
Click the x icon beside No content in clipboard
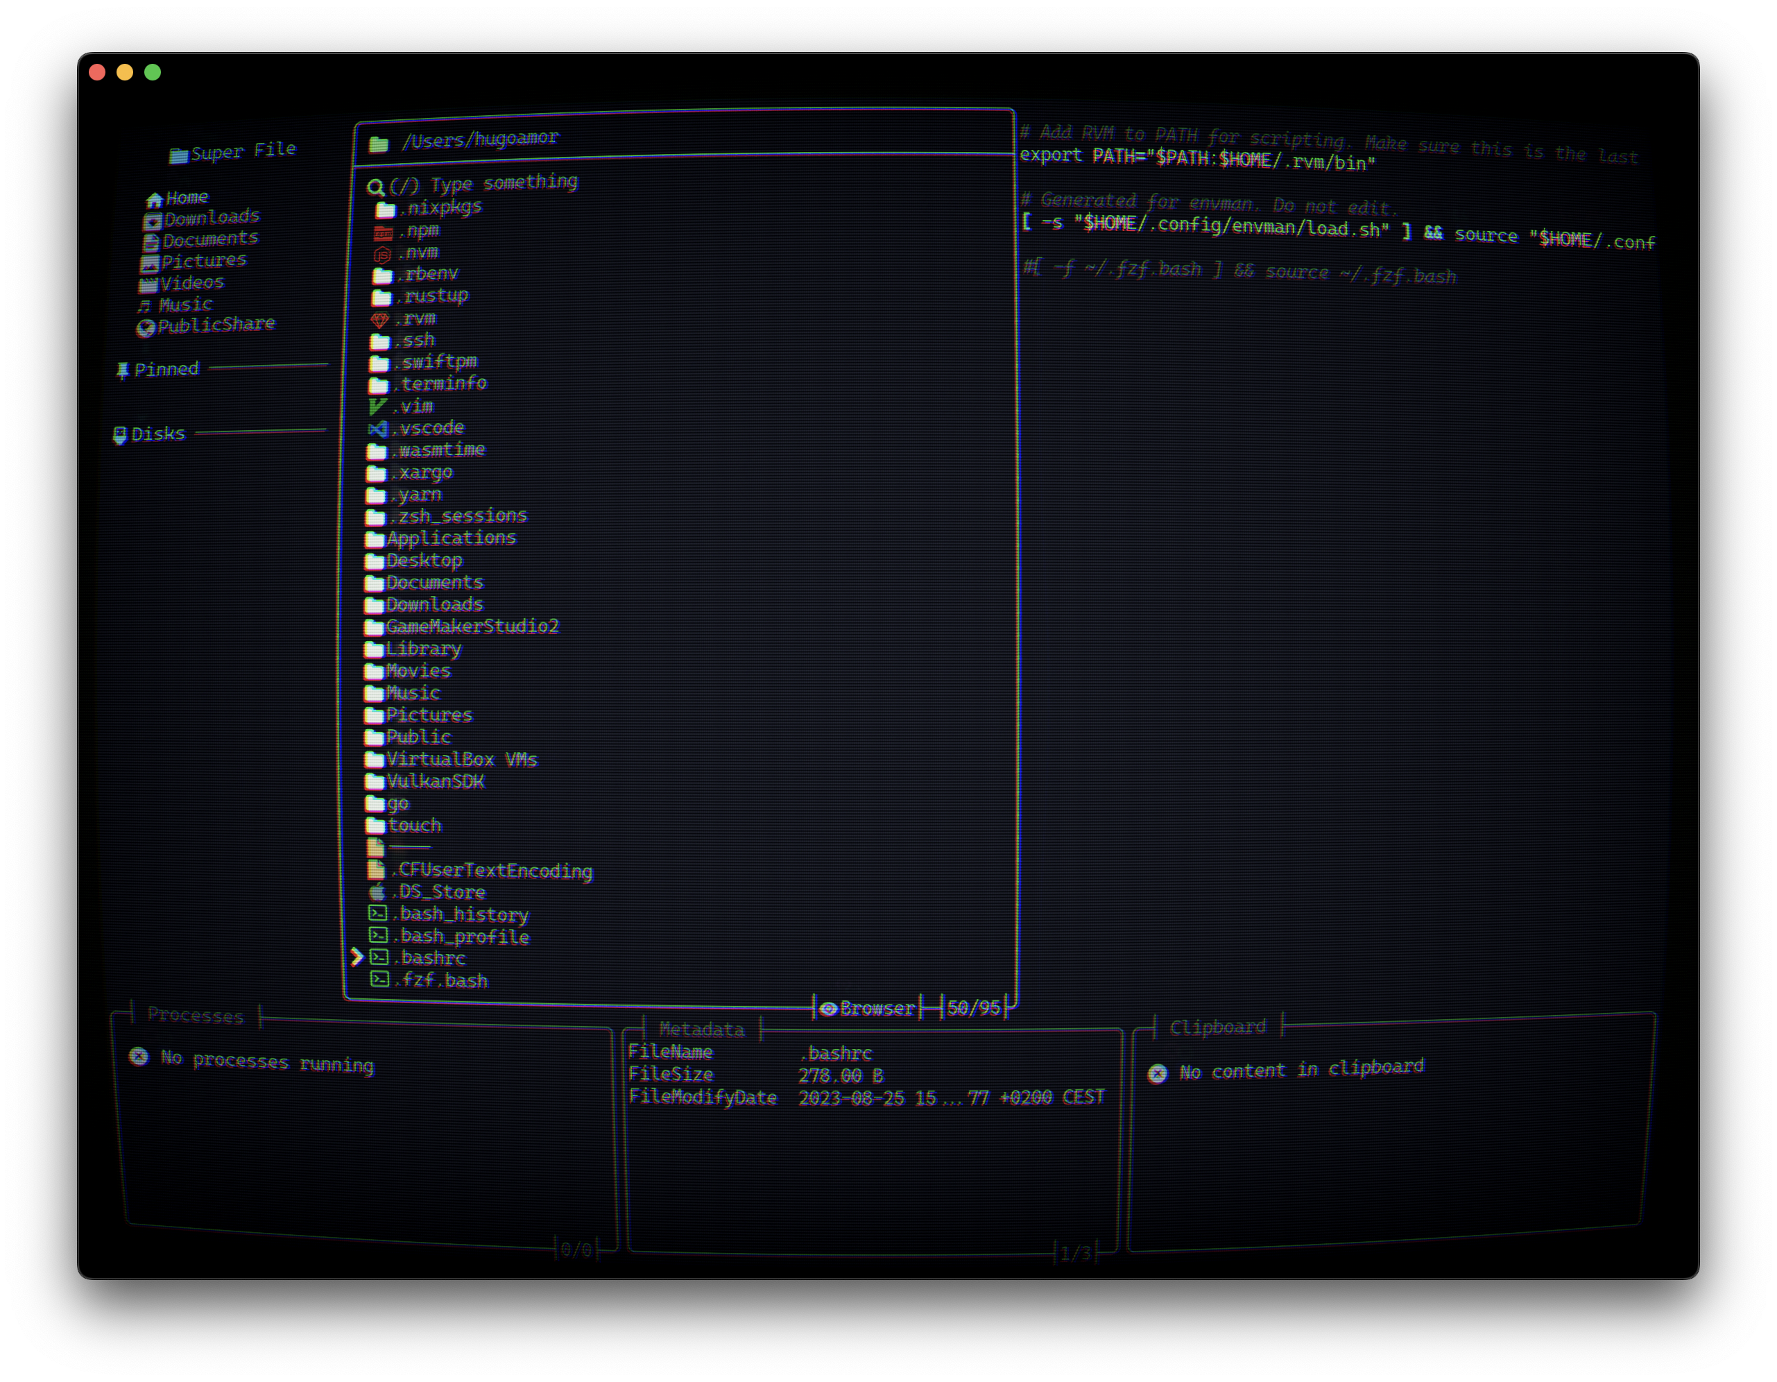[x=1158, y=1073]
